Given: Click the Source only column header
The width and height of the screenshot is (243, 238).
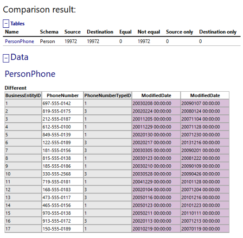Looking at the screenshot, I should click(179, 32).
